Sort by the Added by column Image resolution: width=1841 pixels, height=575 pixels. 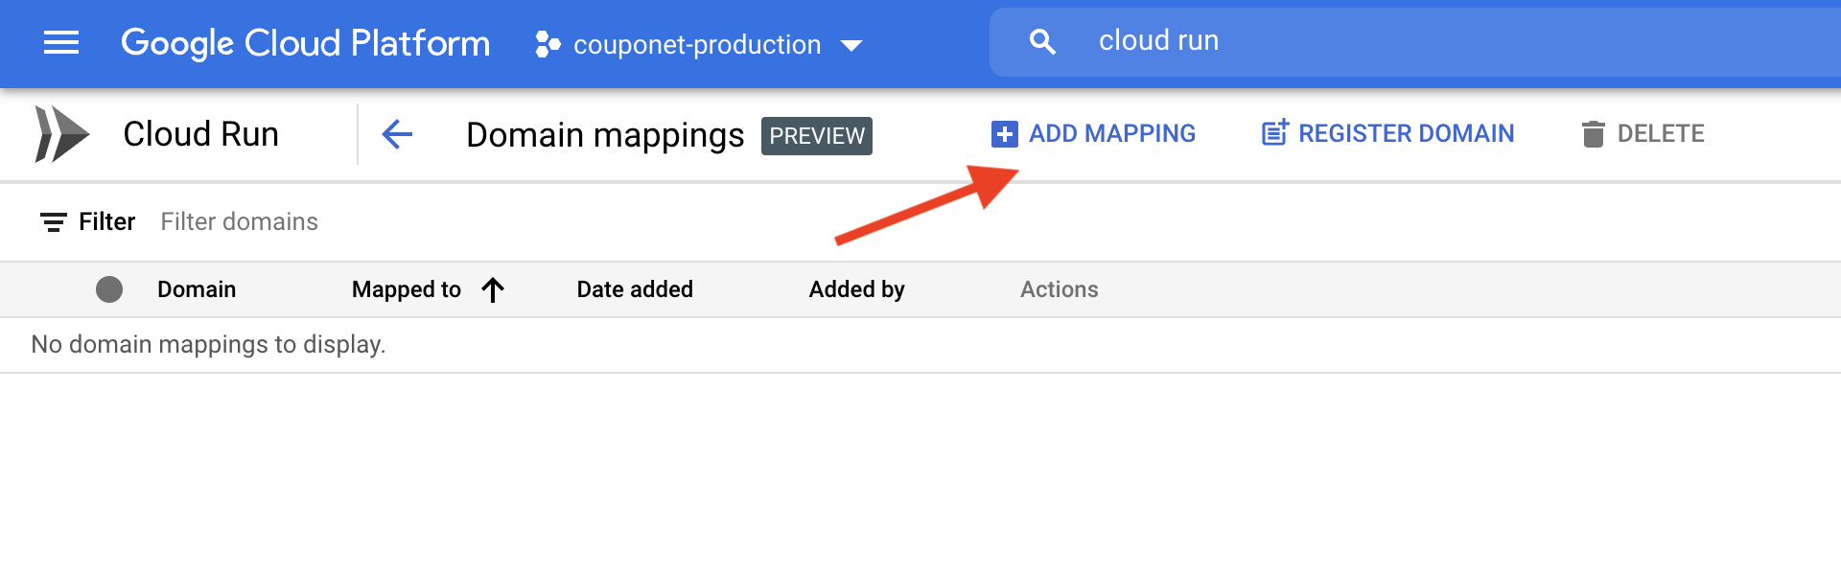857,289
